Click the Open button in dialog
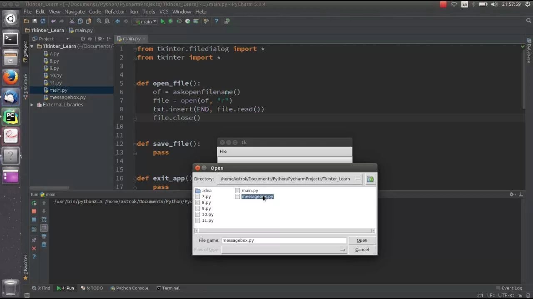 tap(362, 240)
